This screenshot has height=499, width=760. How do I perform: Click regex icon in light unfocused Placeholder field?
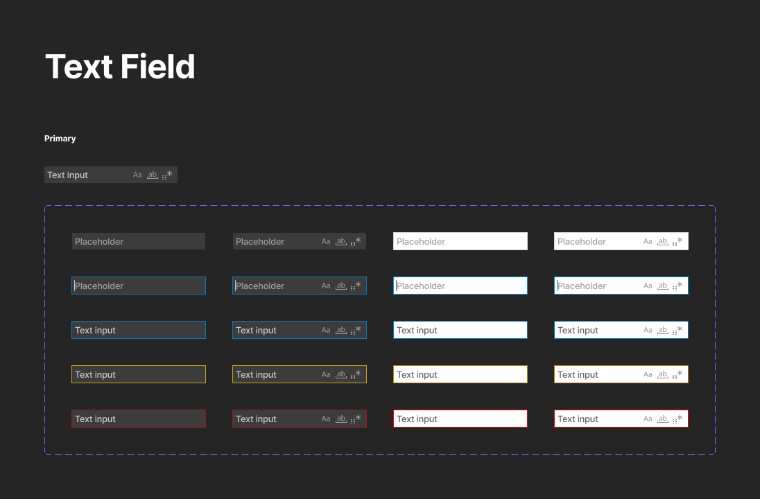677,242
